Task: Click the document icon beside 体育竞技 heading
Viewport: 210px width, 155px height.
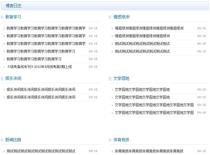Action: [110, 140]
